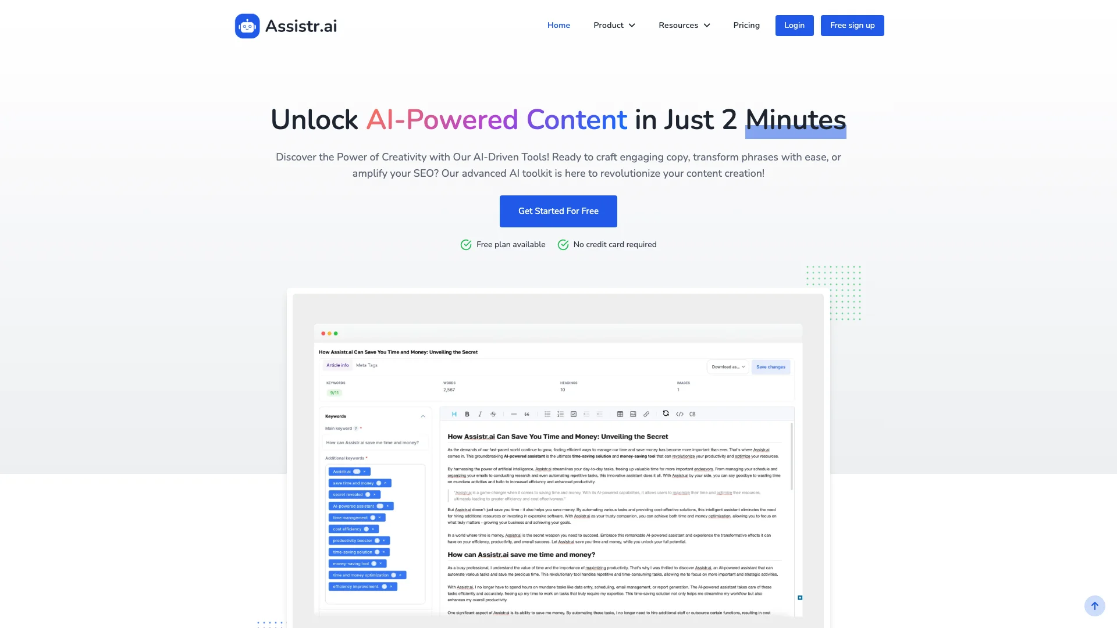Expand the Keywords section expander
This screenshot has width=1117, height=628.
(423, 414)
